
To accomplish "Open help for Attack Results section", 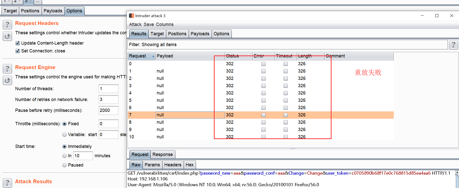I will [7, 183].
